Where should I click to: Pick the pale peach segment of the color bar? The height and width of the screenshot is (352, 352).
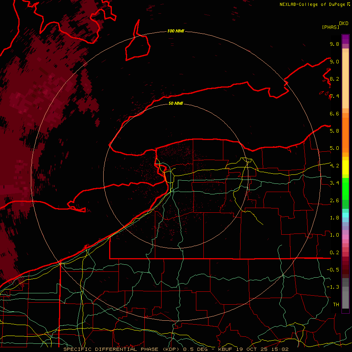pos(345,80)
